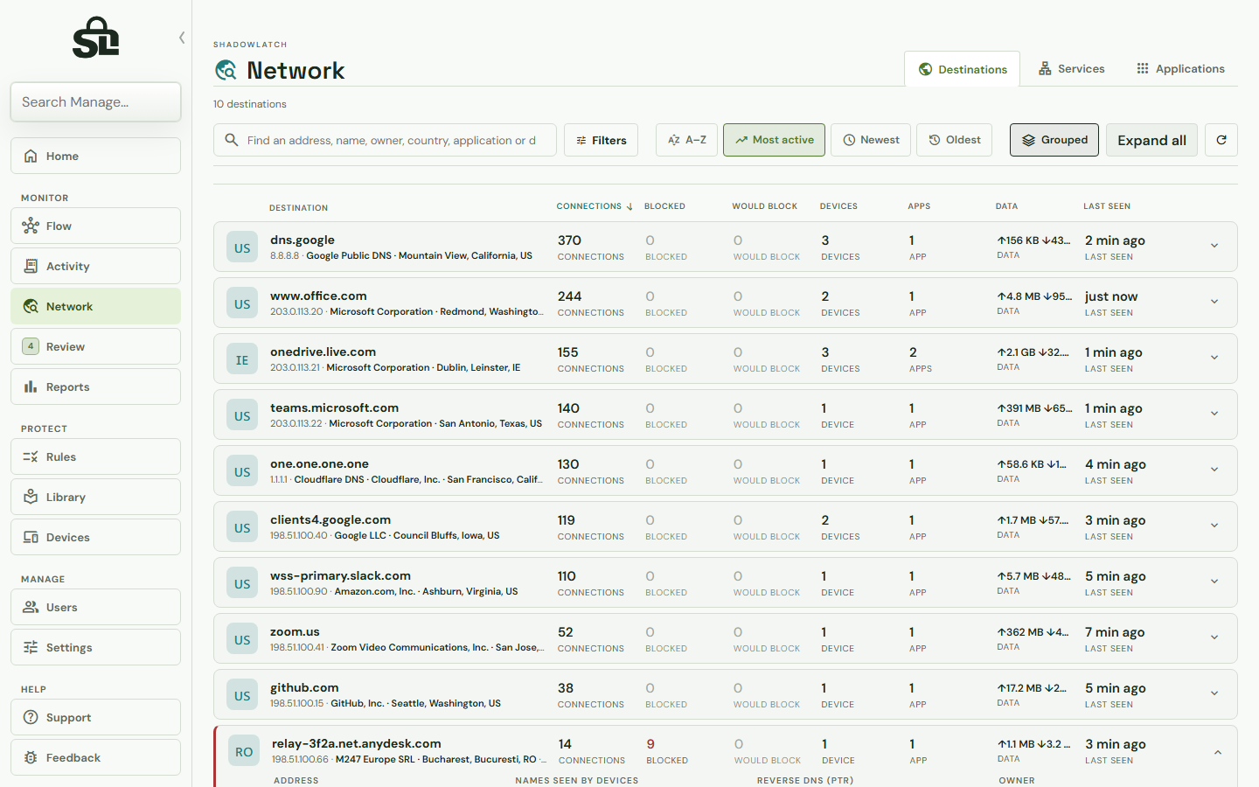The height and width of the screenshot is (787, 1259).
Task: Click the wss-primary.slack.com destination name
Action: tap(340, 575)
